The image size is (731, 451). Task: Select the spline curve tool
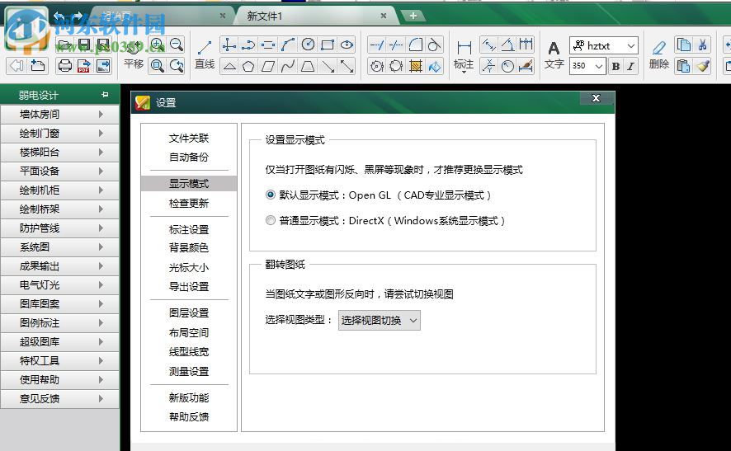(288, 66)
